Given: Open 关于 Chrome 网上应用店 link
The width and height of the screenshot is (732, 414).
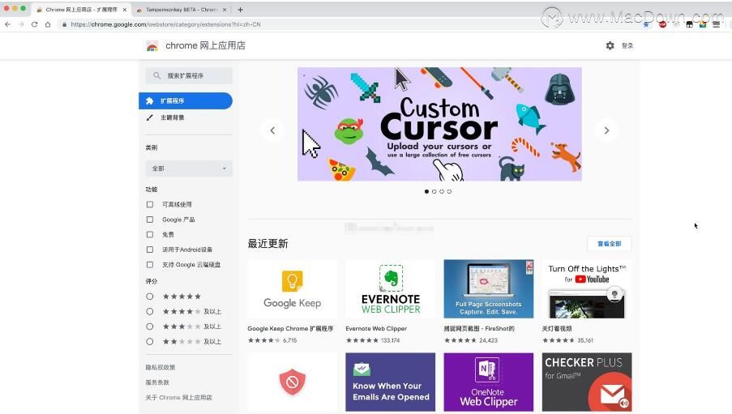Looking at the screenshot, I should click(178, 398).
